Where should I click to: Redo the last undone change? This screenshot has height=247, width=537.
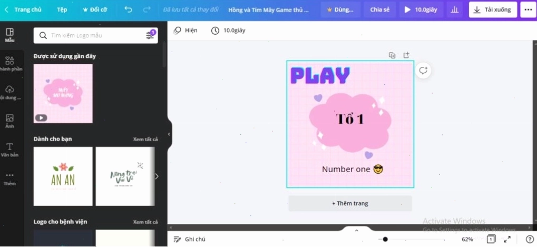coord(147,9)
